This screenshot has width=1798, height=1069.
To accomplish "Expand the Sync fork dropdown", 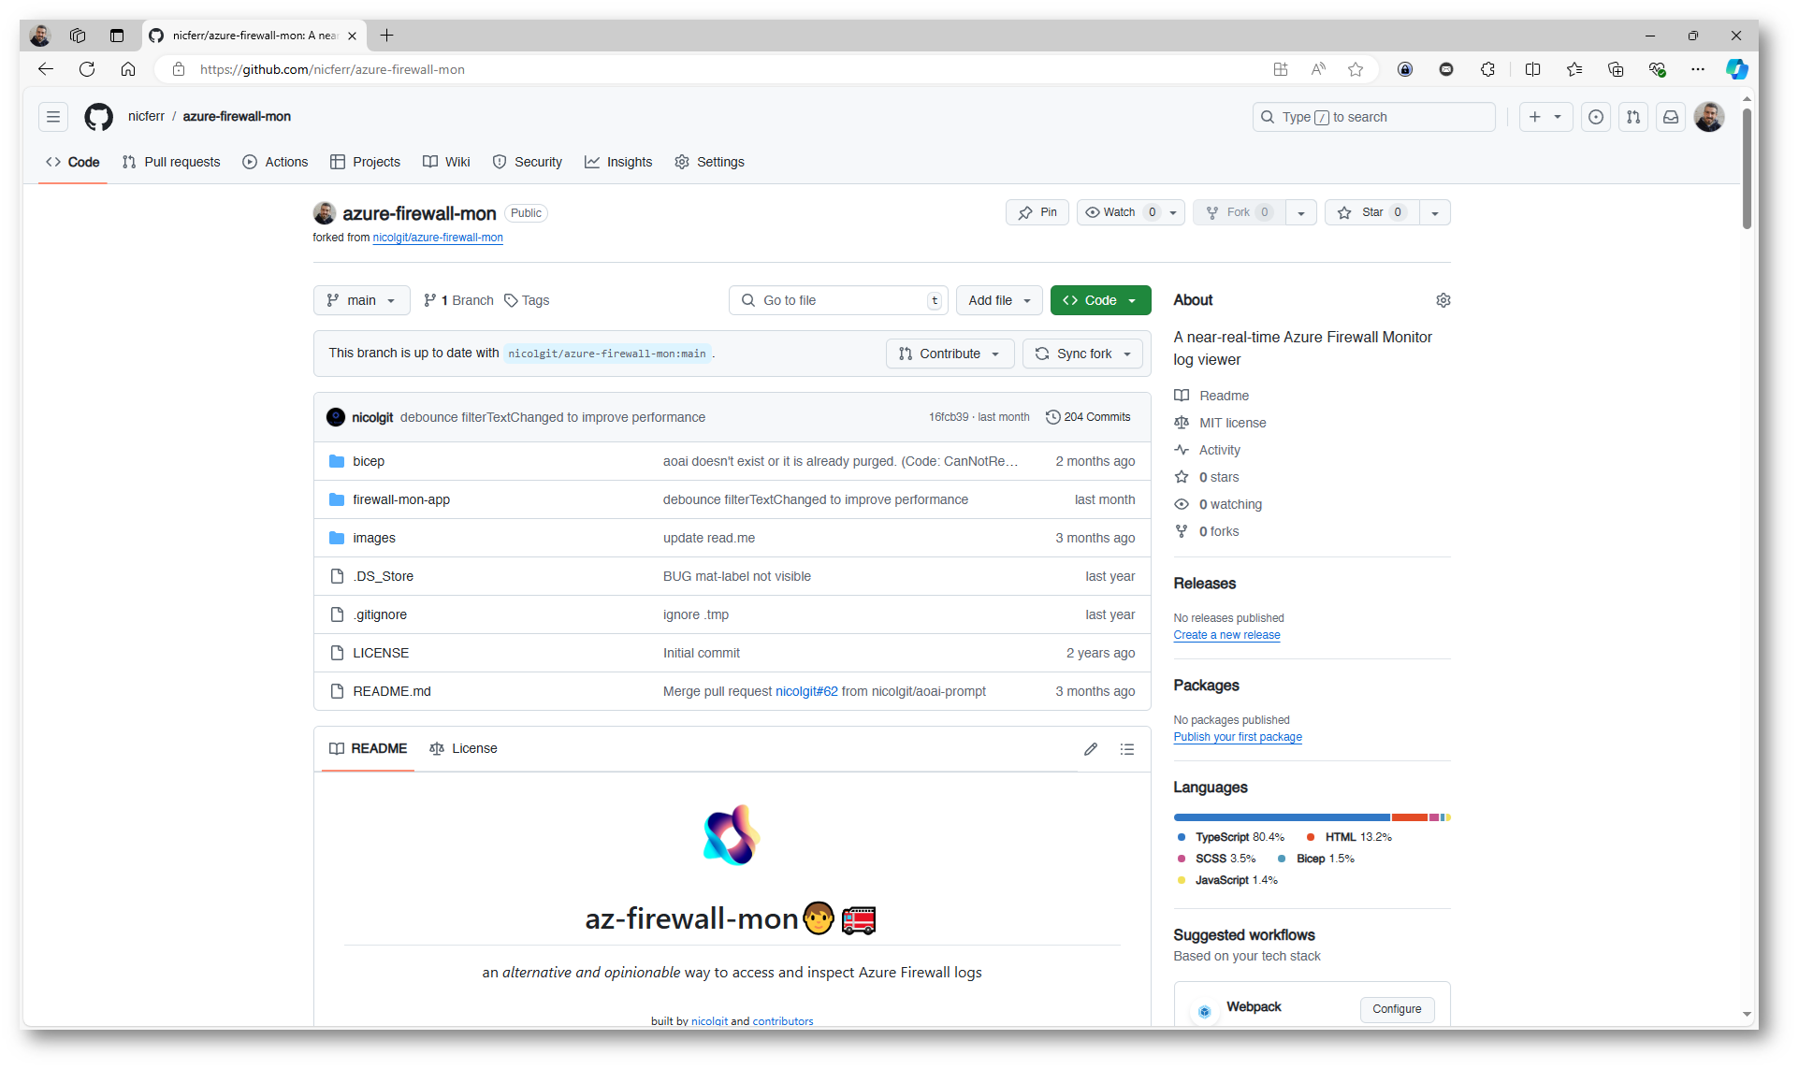I will tap(1083, 354).
